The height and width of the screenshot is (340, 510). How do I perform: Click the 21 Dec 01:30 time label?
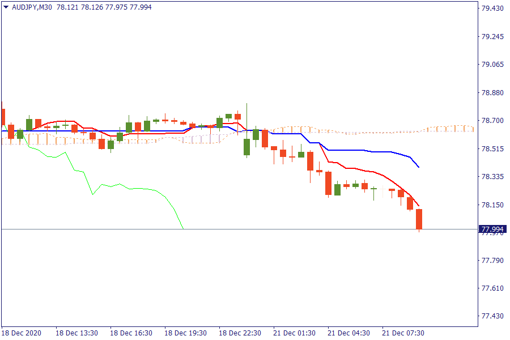coord(294,333)
